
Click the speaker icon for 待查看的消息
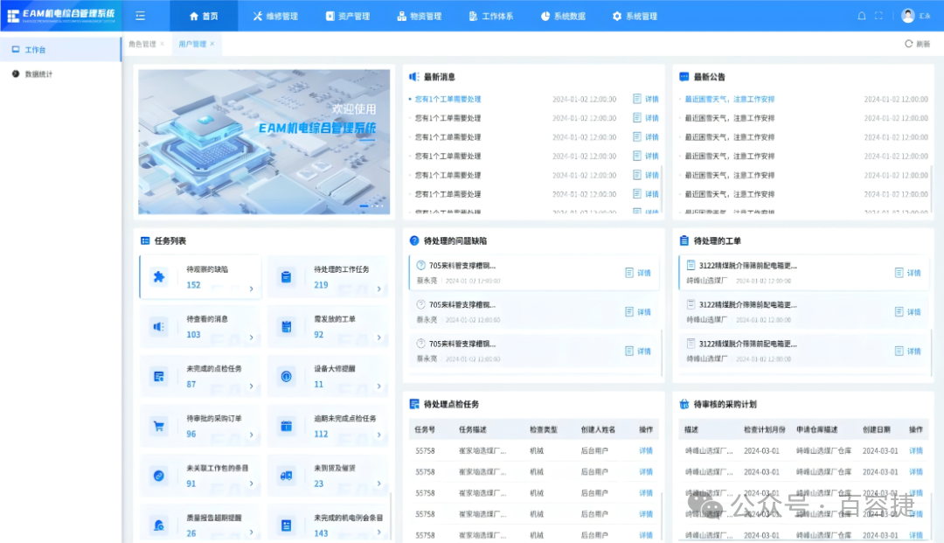coord(159,327)
